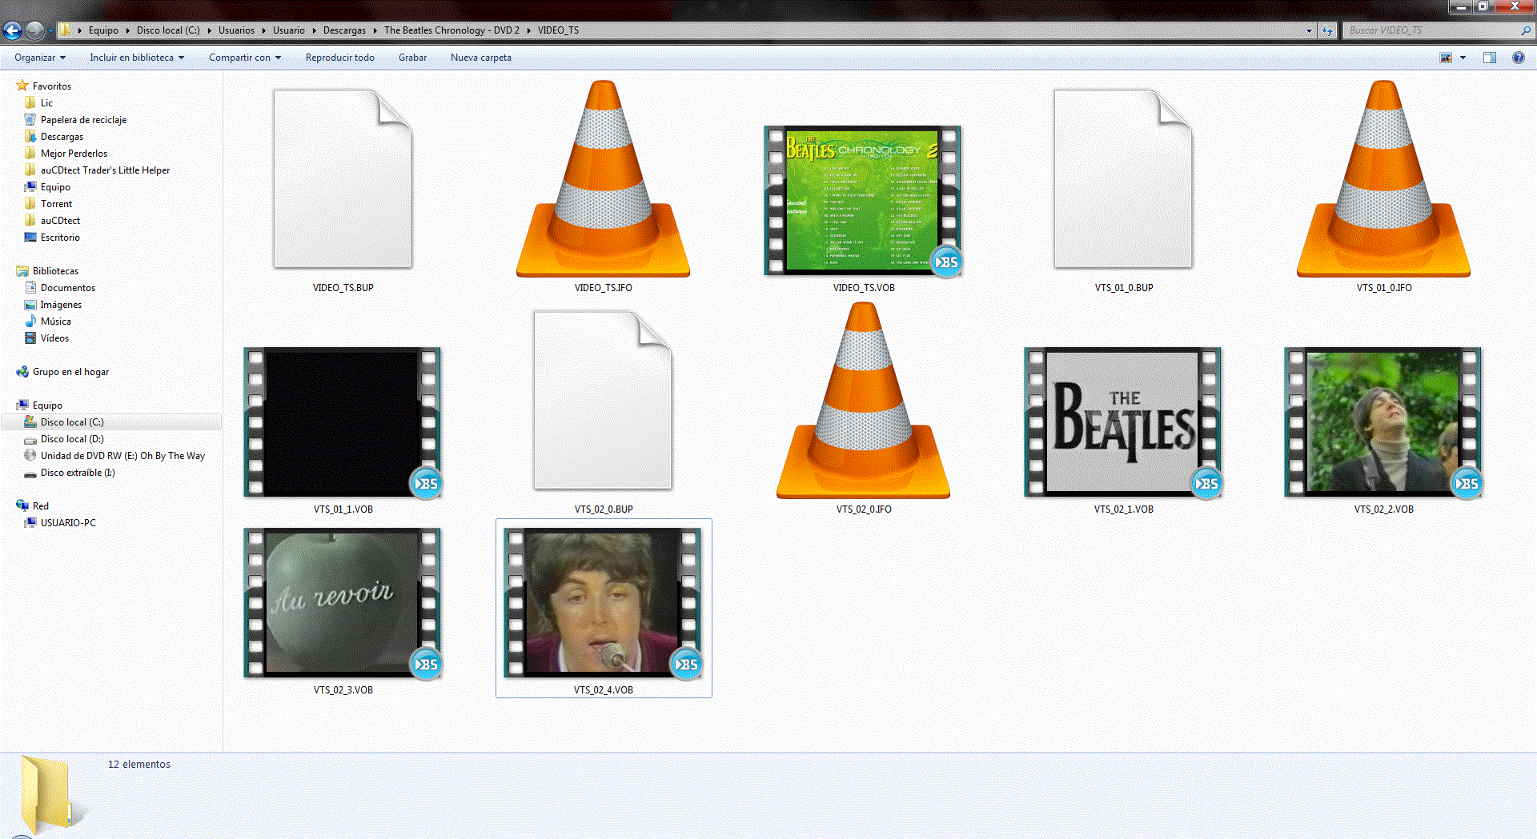Open Help with the question mark icon

point(1518,58)
